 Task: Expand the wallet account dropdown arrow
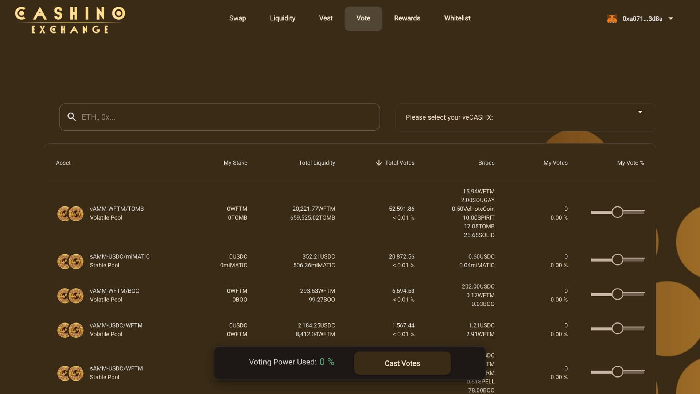[x=671, y=19]
